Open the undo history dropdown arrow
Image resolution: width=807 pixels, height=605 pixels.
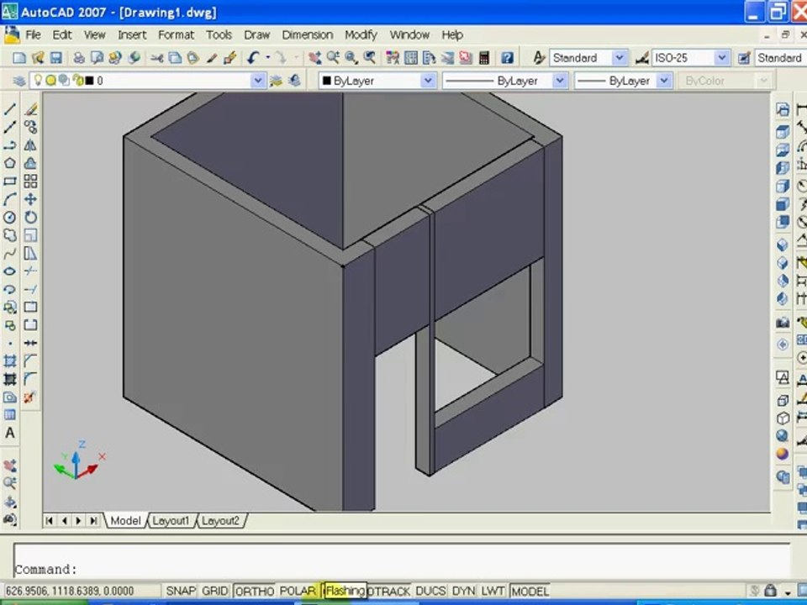click(x=267, y=58)
